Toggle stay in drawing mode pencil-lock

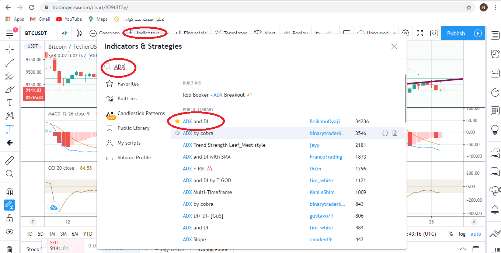pos(10,205)
